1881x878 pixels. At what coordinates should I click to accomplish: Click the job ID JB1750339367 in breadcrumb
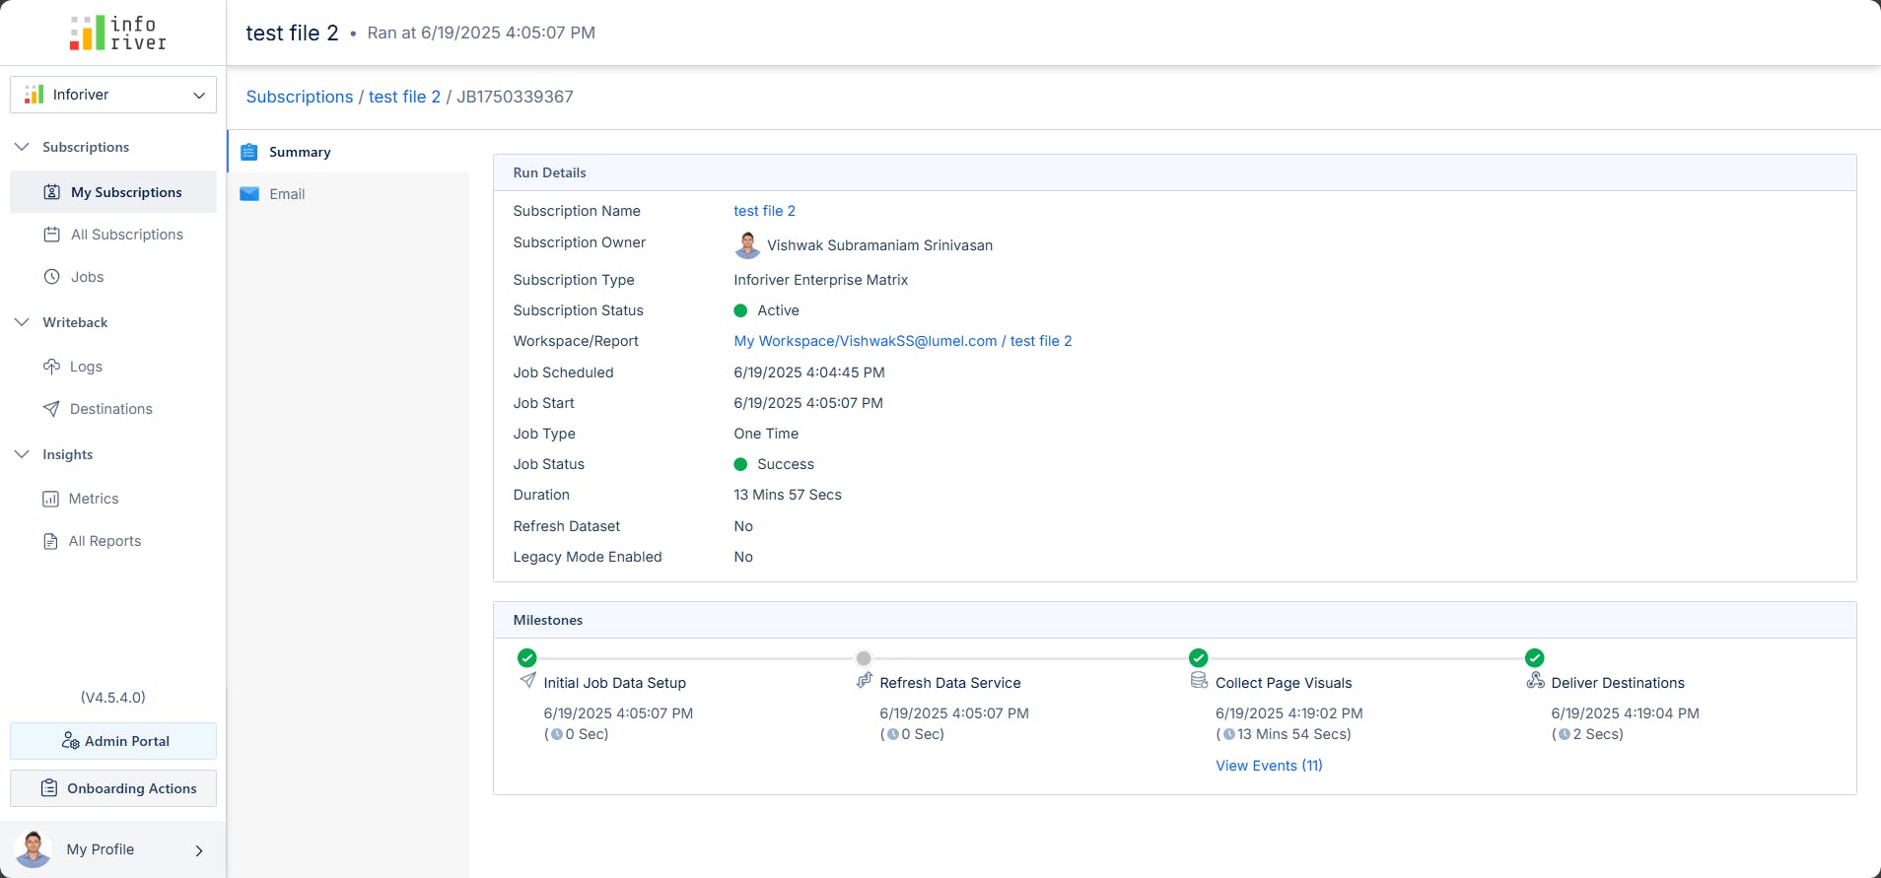515,97
